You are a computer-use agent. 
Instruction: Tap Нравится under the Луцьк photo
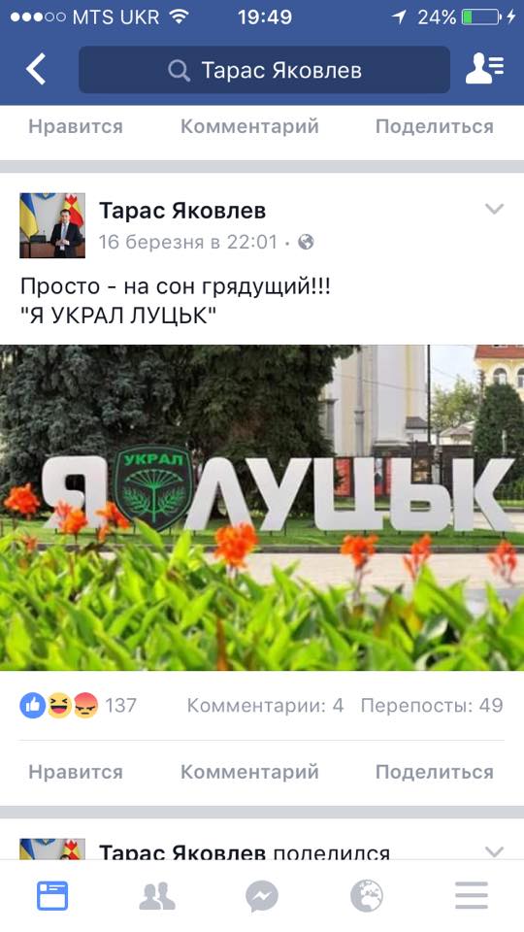tap(76, 772)
